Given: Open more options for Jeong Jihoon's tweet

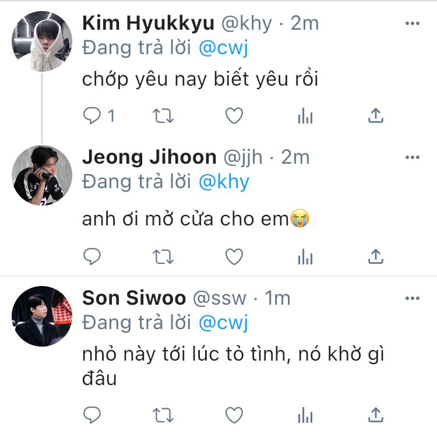Looking at the screenshot, I should [x=413, y=157].
